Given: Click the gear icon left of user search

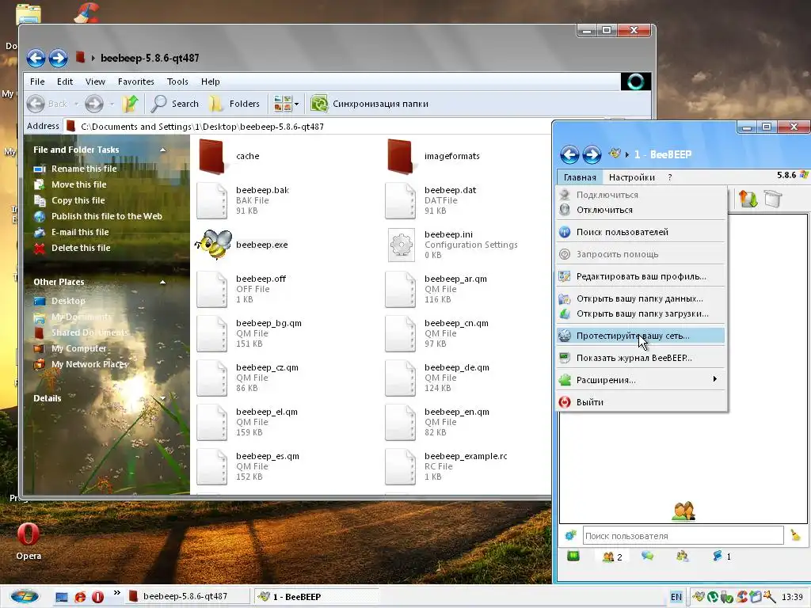Looking at the screenshot, I should (x=570, y=536).
